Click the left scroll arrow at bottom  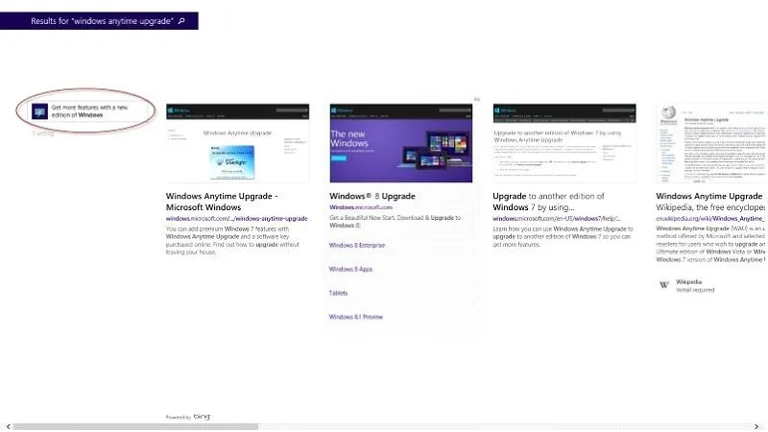point(8,427)
